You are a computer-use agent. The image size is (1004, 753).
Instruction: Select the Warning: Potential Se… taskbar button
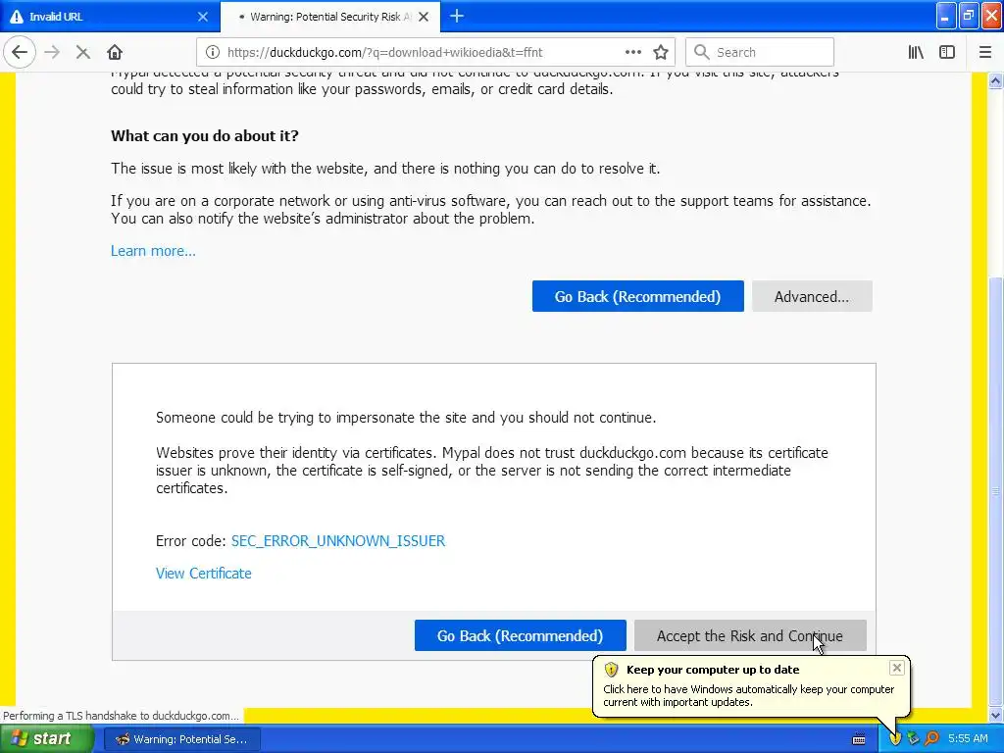(181, 739)
